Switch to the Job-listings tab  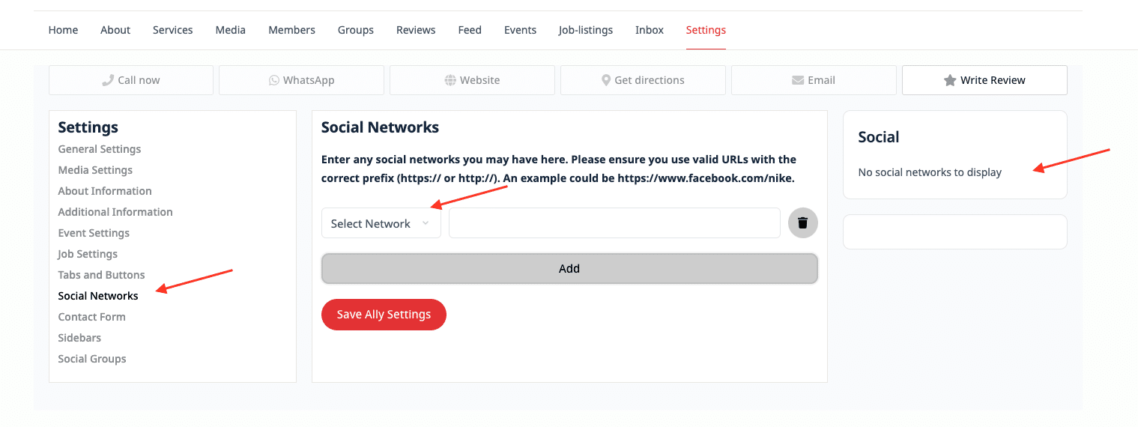tap(586, 30)
